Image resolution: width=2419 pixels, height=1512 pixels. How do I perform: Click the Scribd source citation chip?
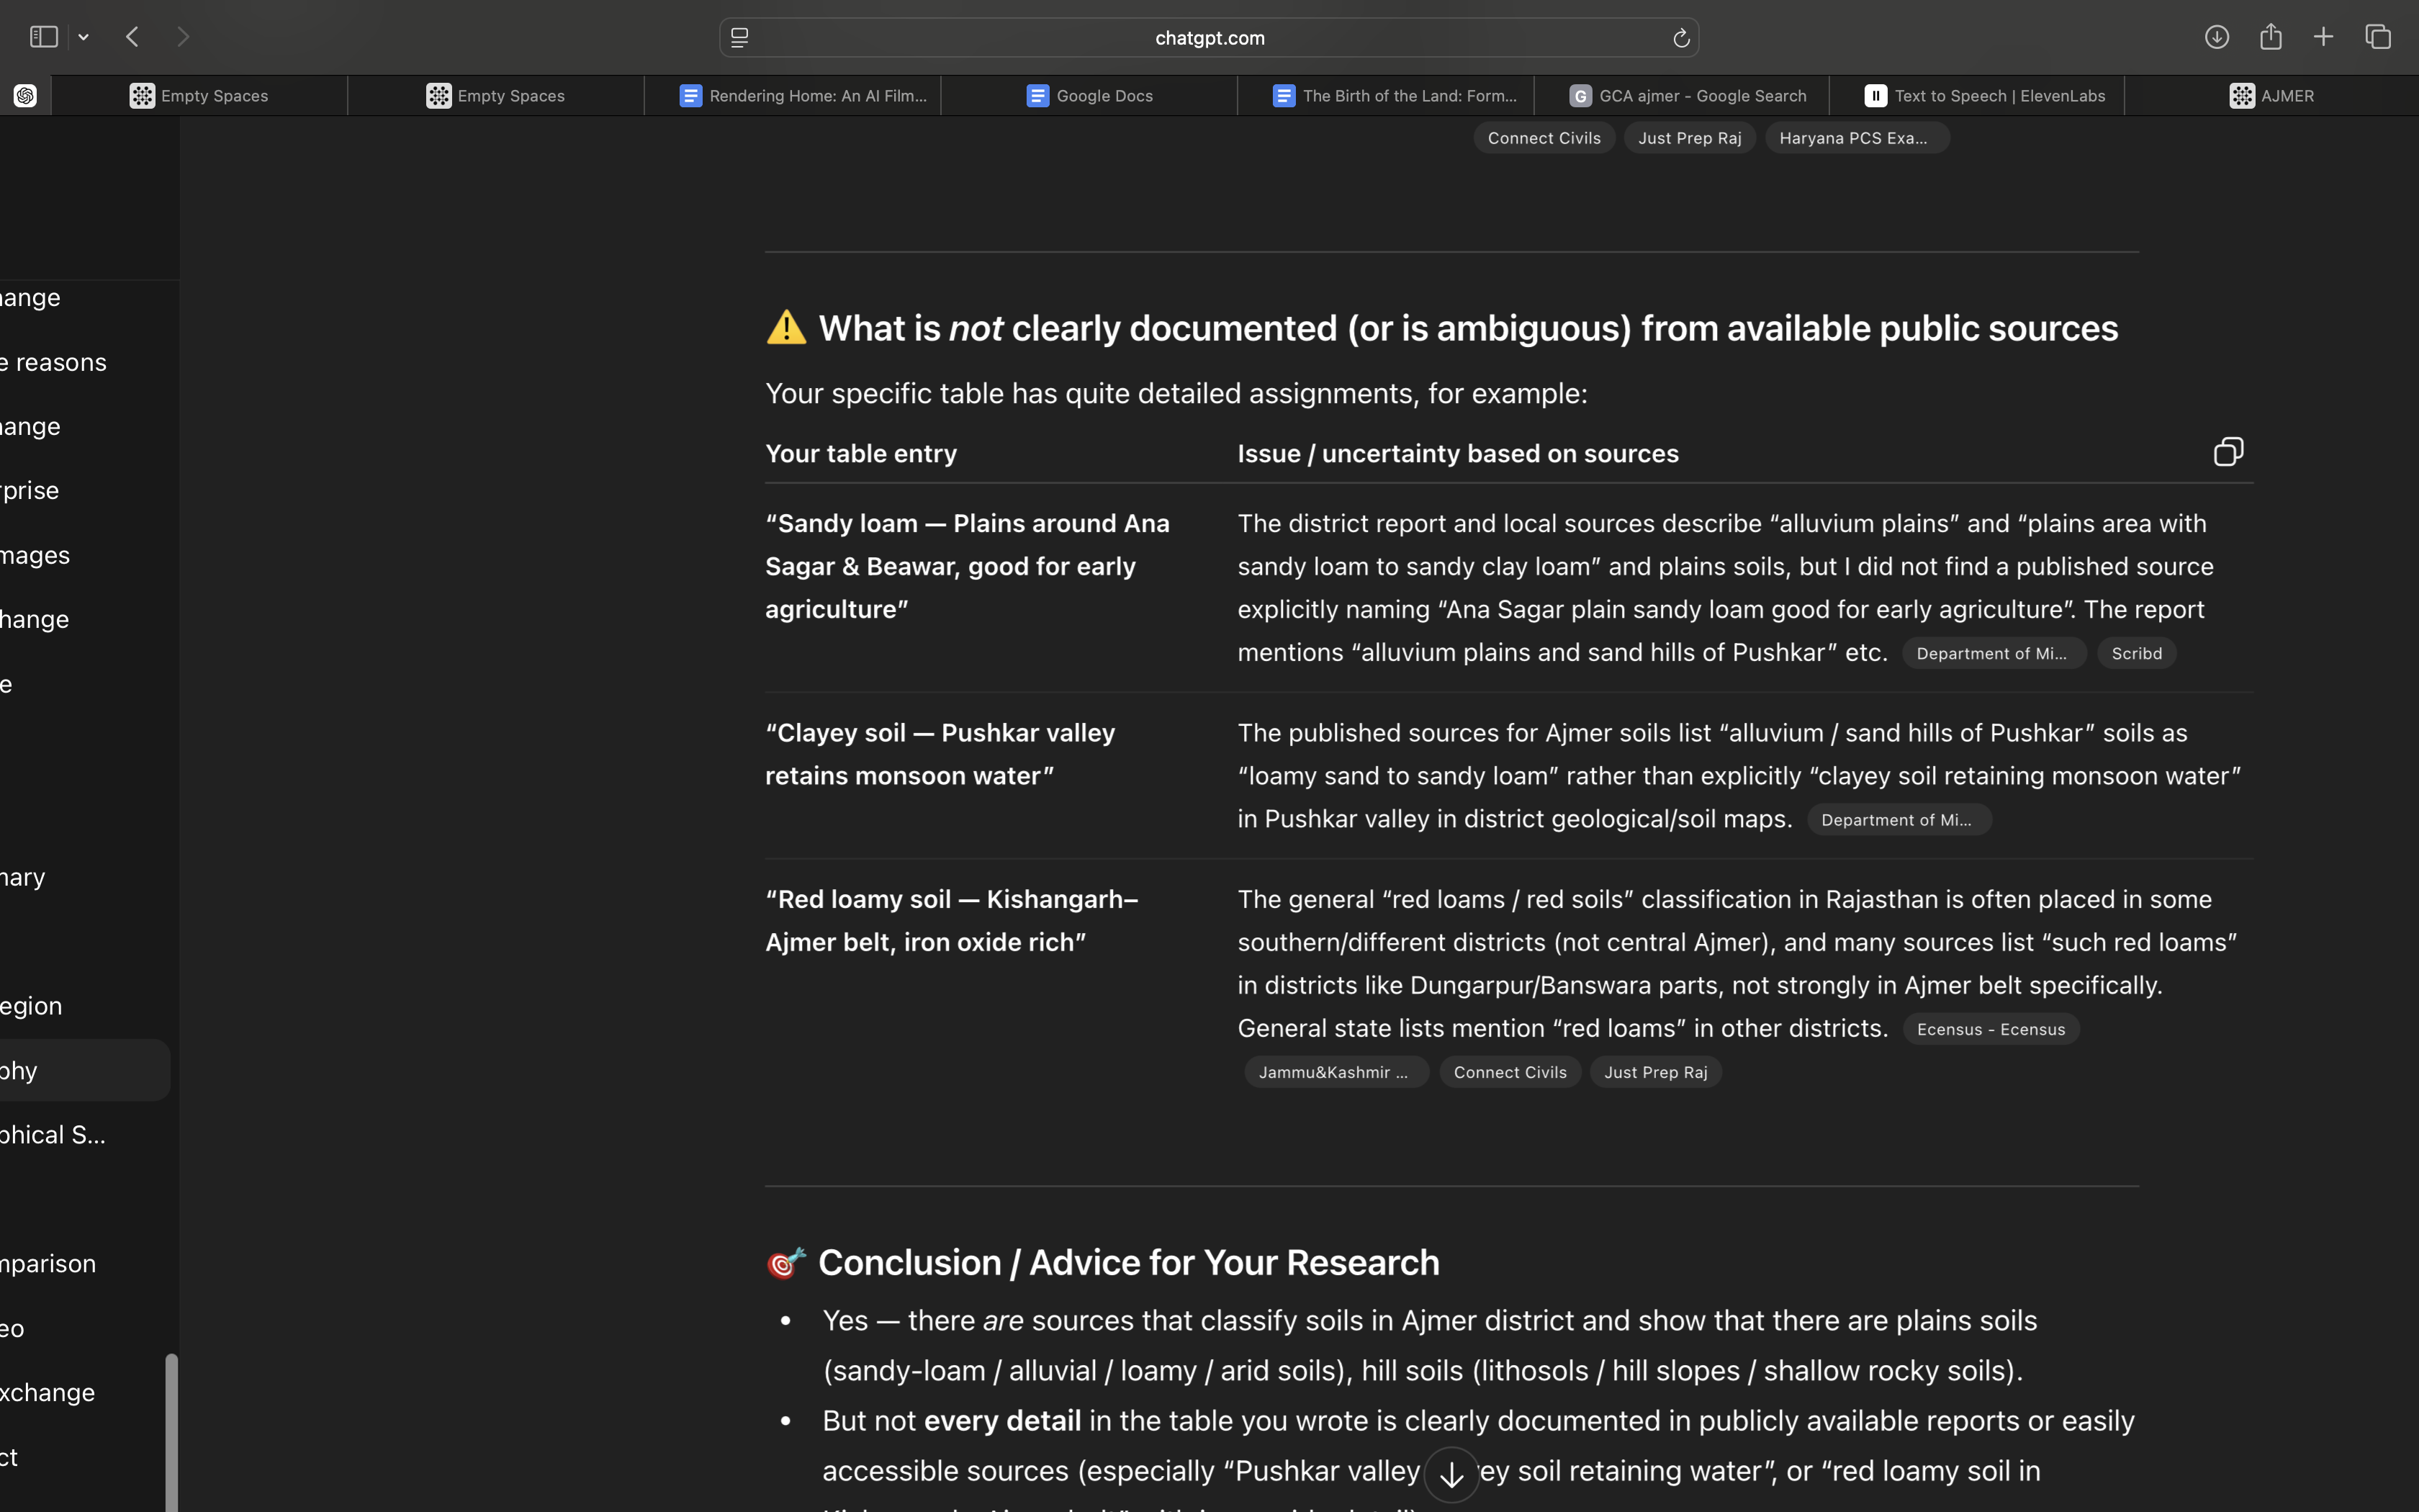pos(2136,654)
